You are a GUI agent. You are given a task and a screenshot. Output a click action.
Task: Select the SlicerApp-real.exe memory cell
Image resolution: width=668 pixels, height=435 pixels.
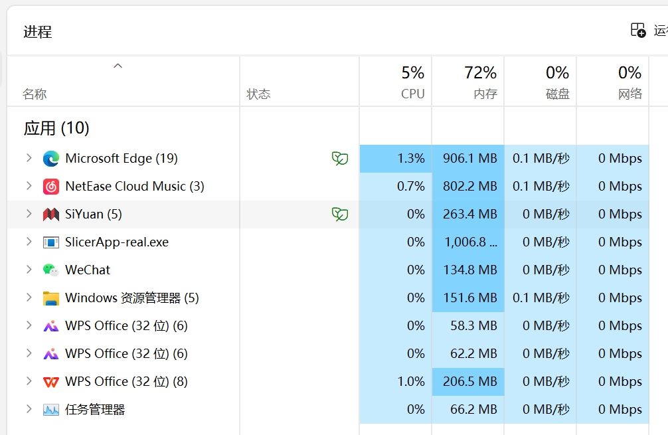point(469,242)
